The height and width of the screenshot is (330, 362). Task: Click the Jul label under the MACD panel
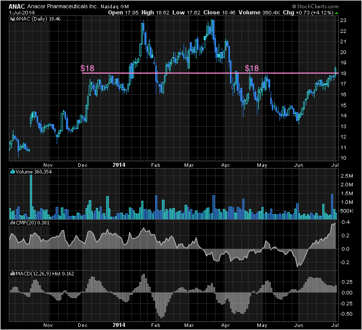tap(335, 325)
